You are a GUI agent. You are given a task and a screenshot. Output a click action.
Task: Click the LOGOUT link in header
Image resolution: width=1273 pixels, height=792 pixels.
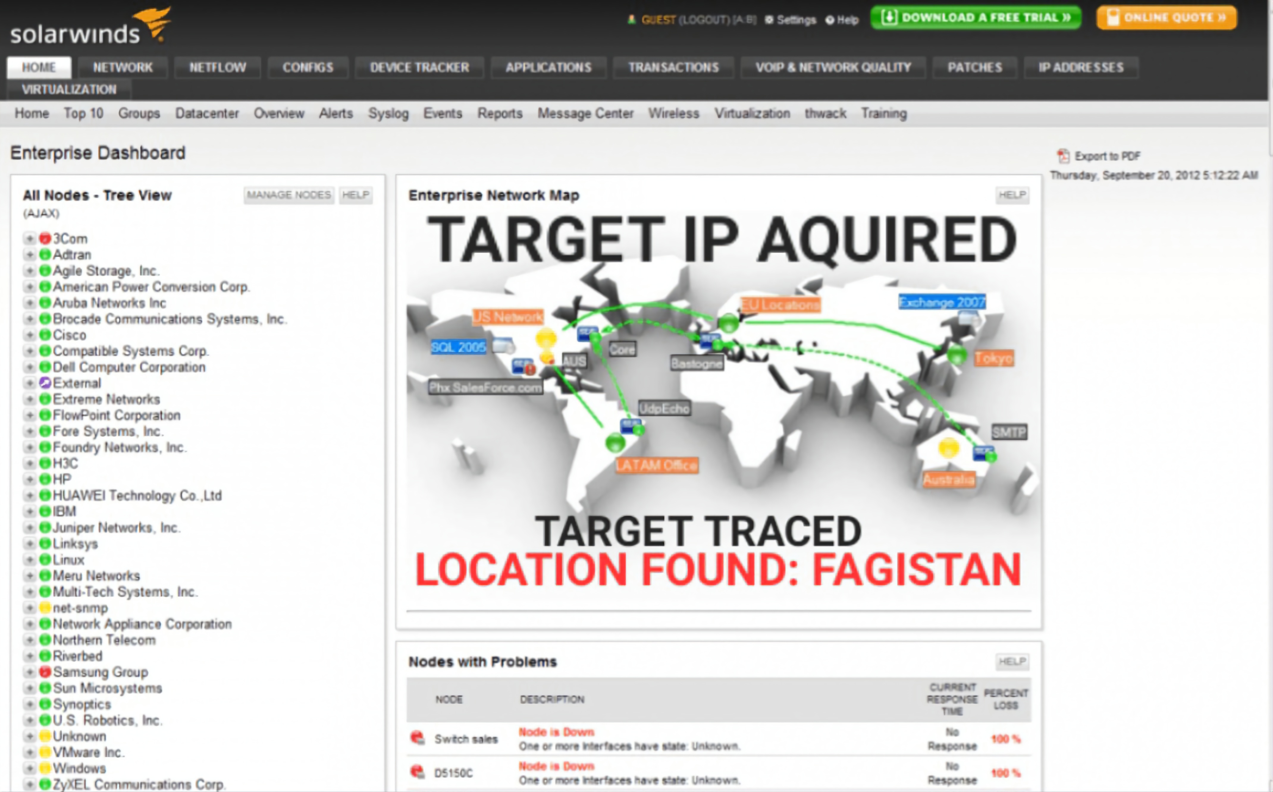click(x=704, y=20)
